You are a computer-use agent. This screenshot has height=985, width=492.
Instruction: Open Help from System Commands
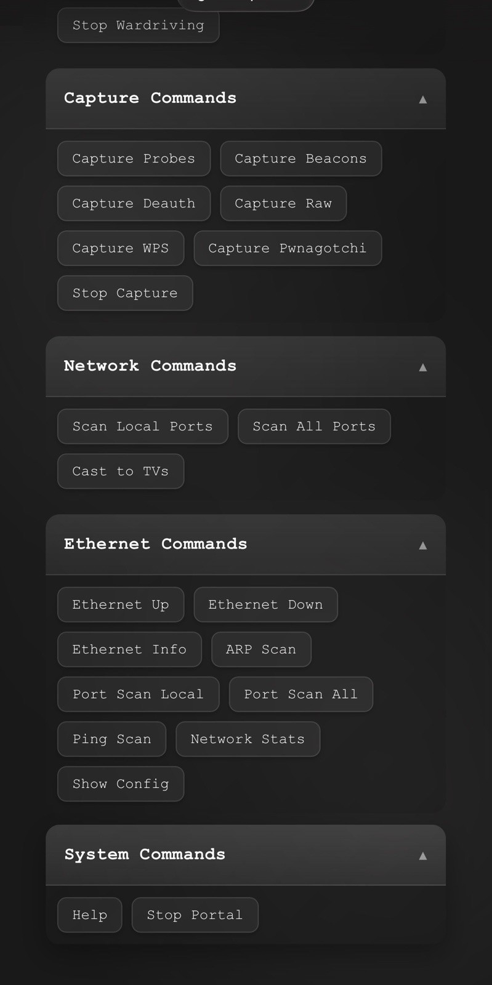[x=89, y=915]
